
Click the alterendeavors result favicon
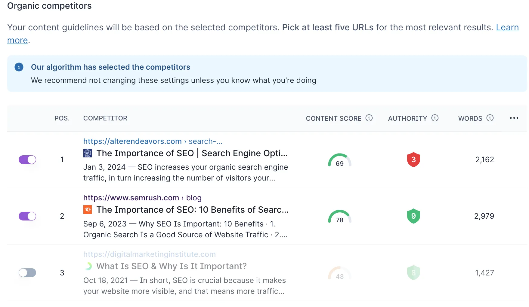pyautogui.click(x=88, y=153)
